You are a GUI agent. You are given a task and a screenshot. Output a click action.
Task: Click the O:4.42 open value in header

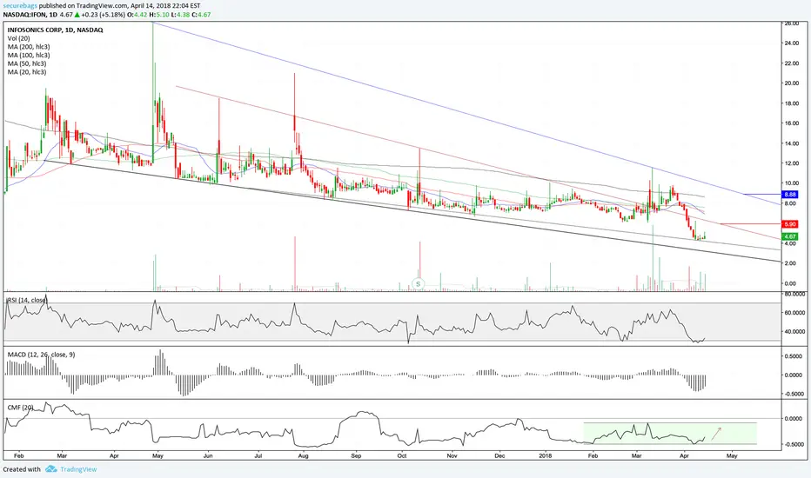pyautogui.click(x=137, y=15)
